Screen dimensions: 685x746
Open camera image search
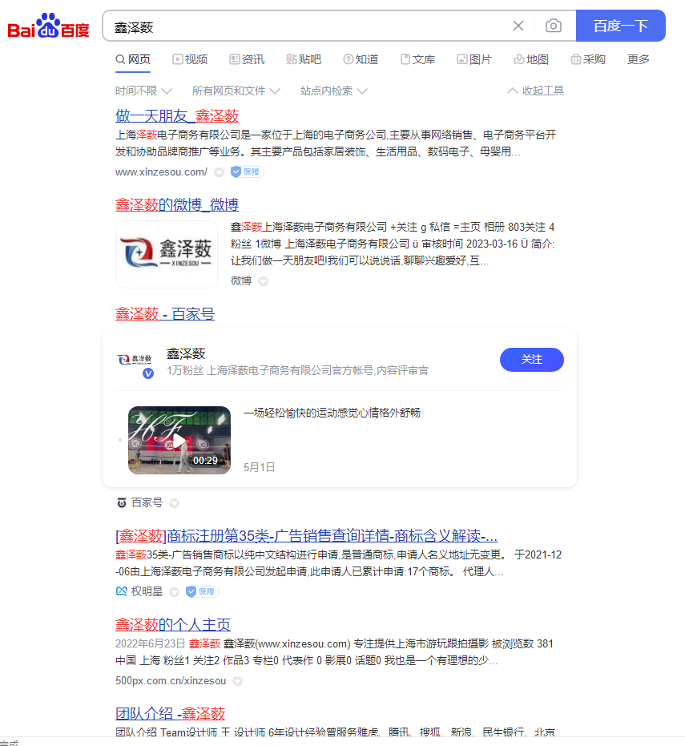pyautogui.click(x=554, y=26)
